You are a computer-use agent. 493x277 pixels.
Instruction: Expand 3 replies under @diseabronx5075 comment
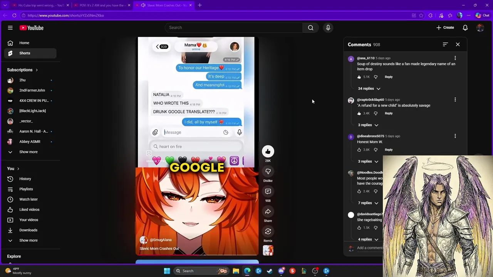tap(368, 162)
